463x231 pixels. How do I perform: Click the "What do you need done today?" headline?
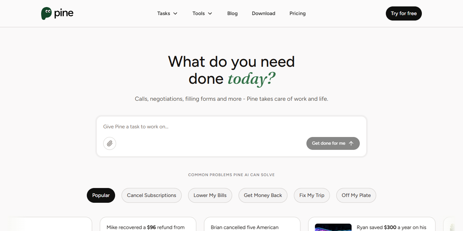pos(232,70)
